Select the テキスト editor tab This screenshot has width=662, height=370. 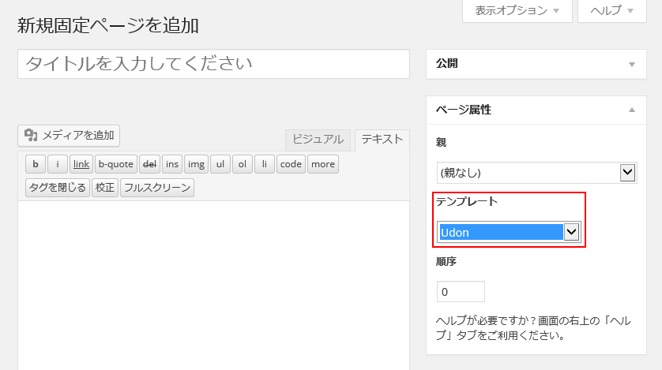coord(382,140)
